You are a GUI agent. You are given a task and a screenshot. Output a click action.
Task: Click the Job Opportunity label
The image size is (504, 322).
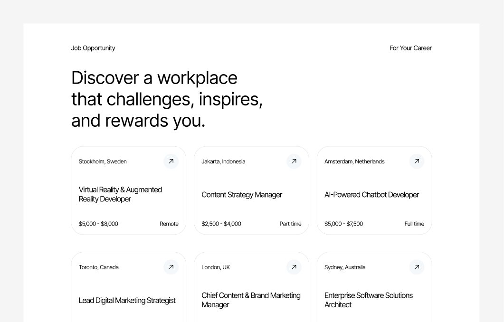93,48
